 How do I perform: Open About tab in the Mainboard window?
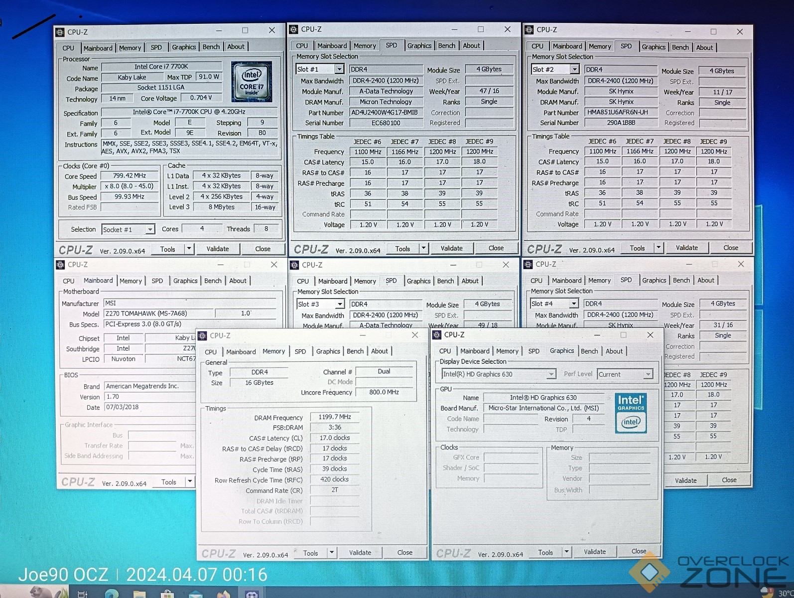pos(238,281)
